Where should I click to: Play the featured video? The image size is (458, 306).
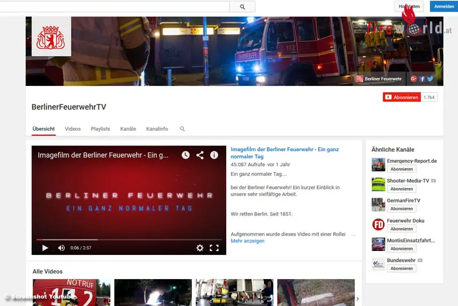pos(45,248)
